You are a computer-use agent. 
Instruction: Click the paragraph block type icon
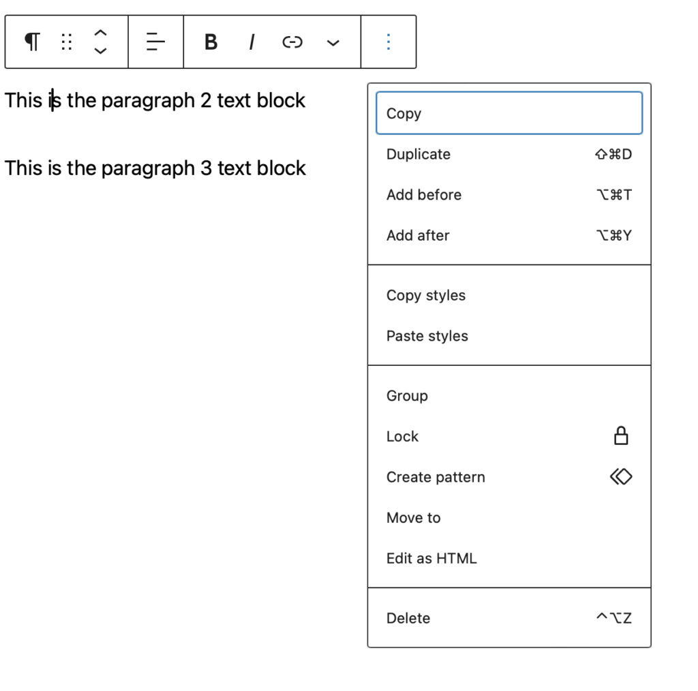coord(32,42)
